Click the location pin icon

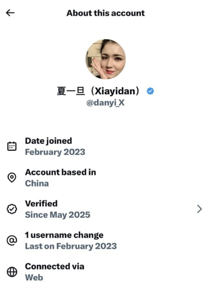(12, 178)
